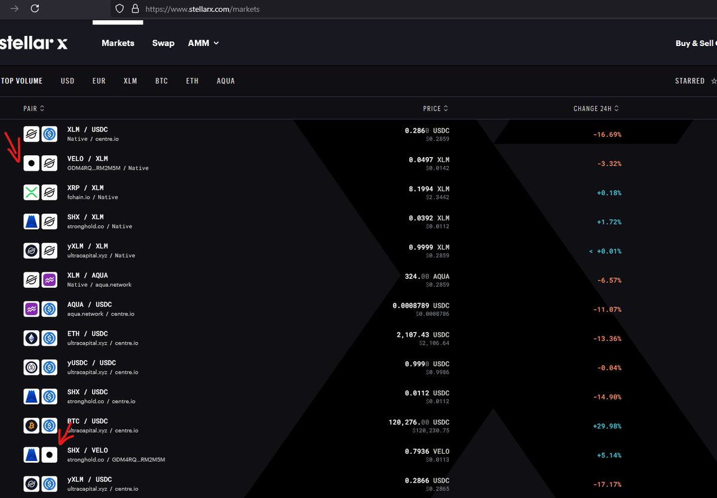717x498 pixels.
Task: Show STARRED markets
Action: coord(695,81)
